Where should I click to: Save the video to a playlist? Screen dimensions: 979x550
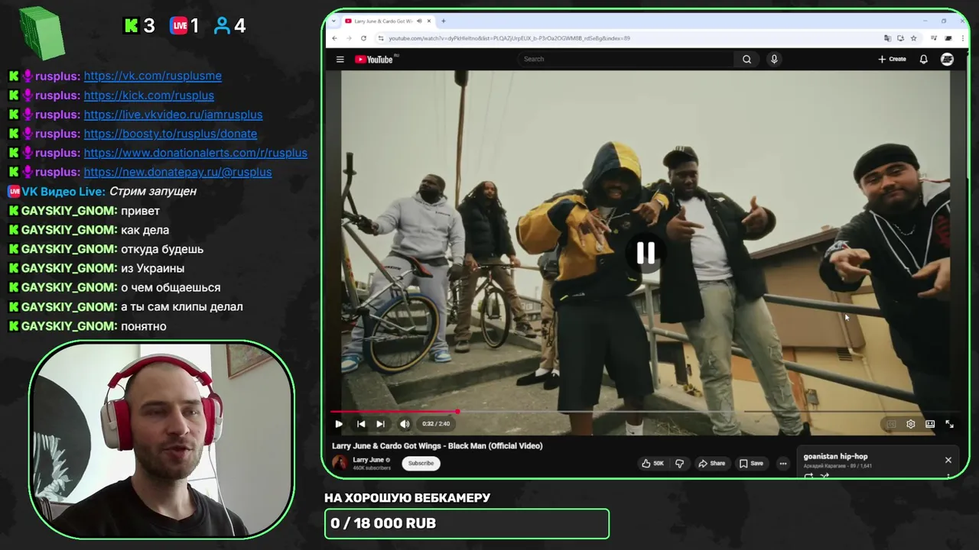750,463
